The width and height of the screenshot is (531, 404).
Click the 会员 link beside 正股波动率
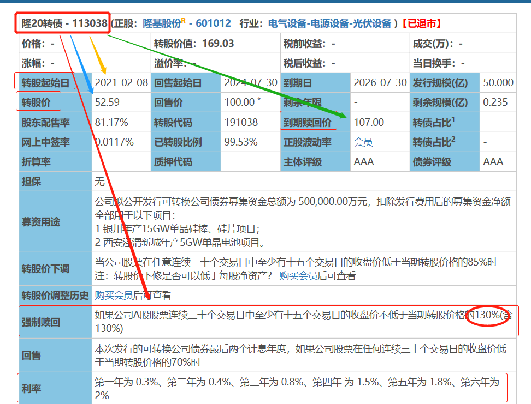point(363,142)
